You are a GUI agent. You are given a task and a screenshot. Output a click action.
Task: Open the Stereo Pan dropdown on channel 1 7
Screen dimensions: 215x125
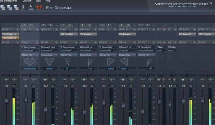[x=147, y=55]
